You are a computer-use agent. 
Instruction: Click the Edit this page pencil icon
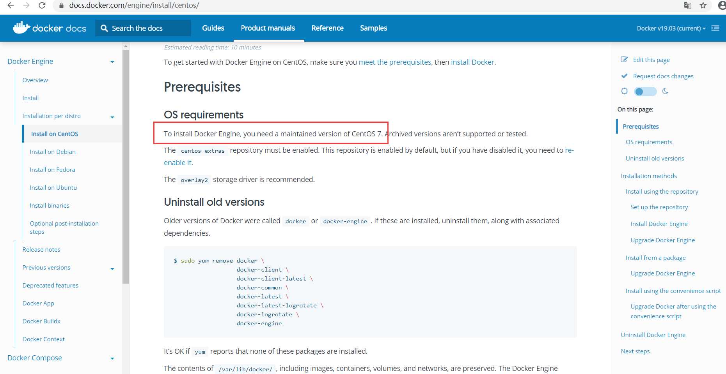pos(624,59)
